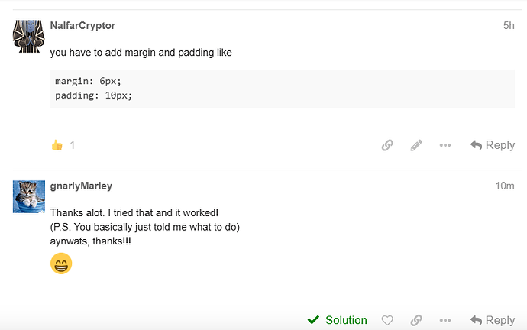Click the pencil edit icon on NalfarCryptor's post

point(416,145)
